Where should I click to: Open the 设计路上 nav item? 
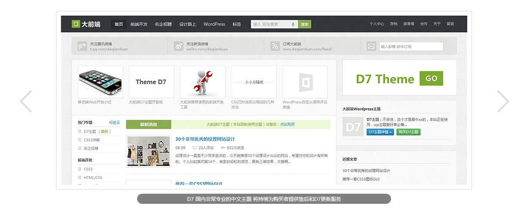click(187, 24)
